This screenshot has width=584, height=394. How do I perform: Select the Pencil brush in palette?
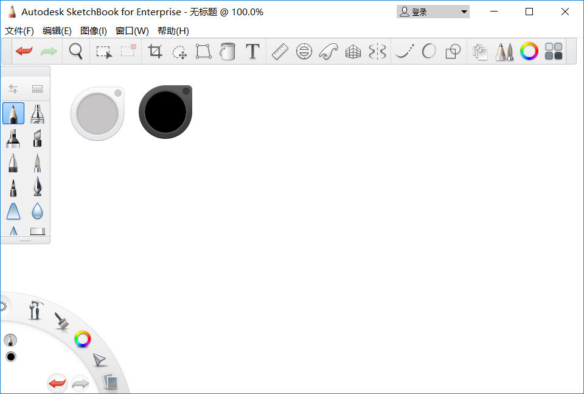click(x=13, y=113)
